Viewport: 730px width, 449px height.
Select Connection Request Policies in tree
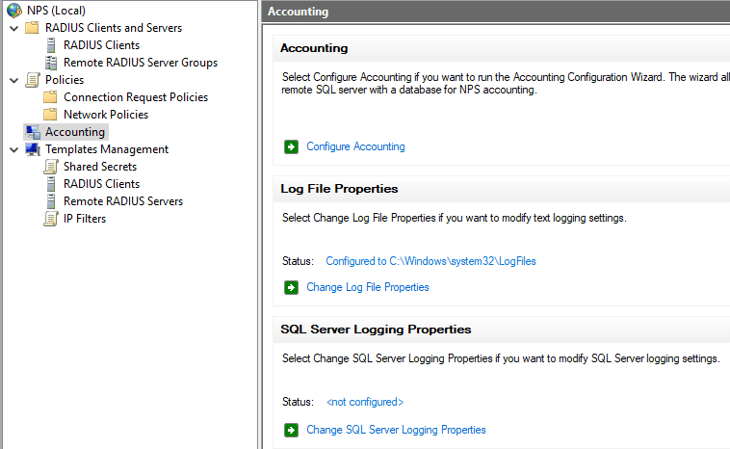(x=135, y=97)
